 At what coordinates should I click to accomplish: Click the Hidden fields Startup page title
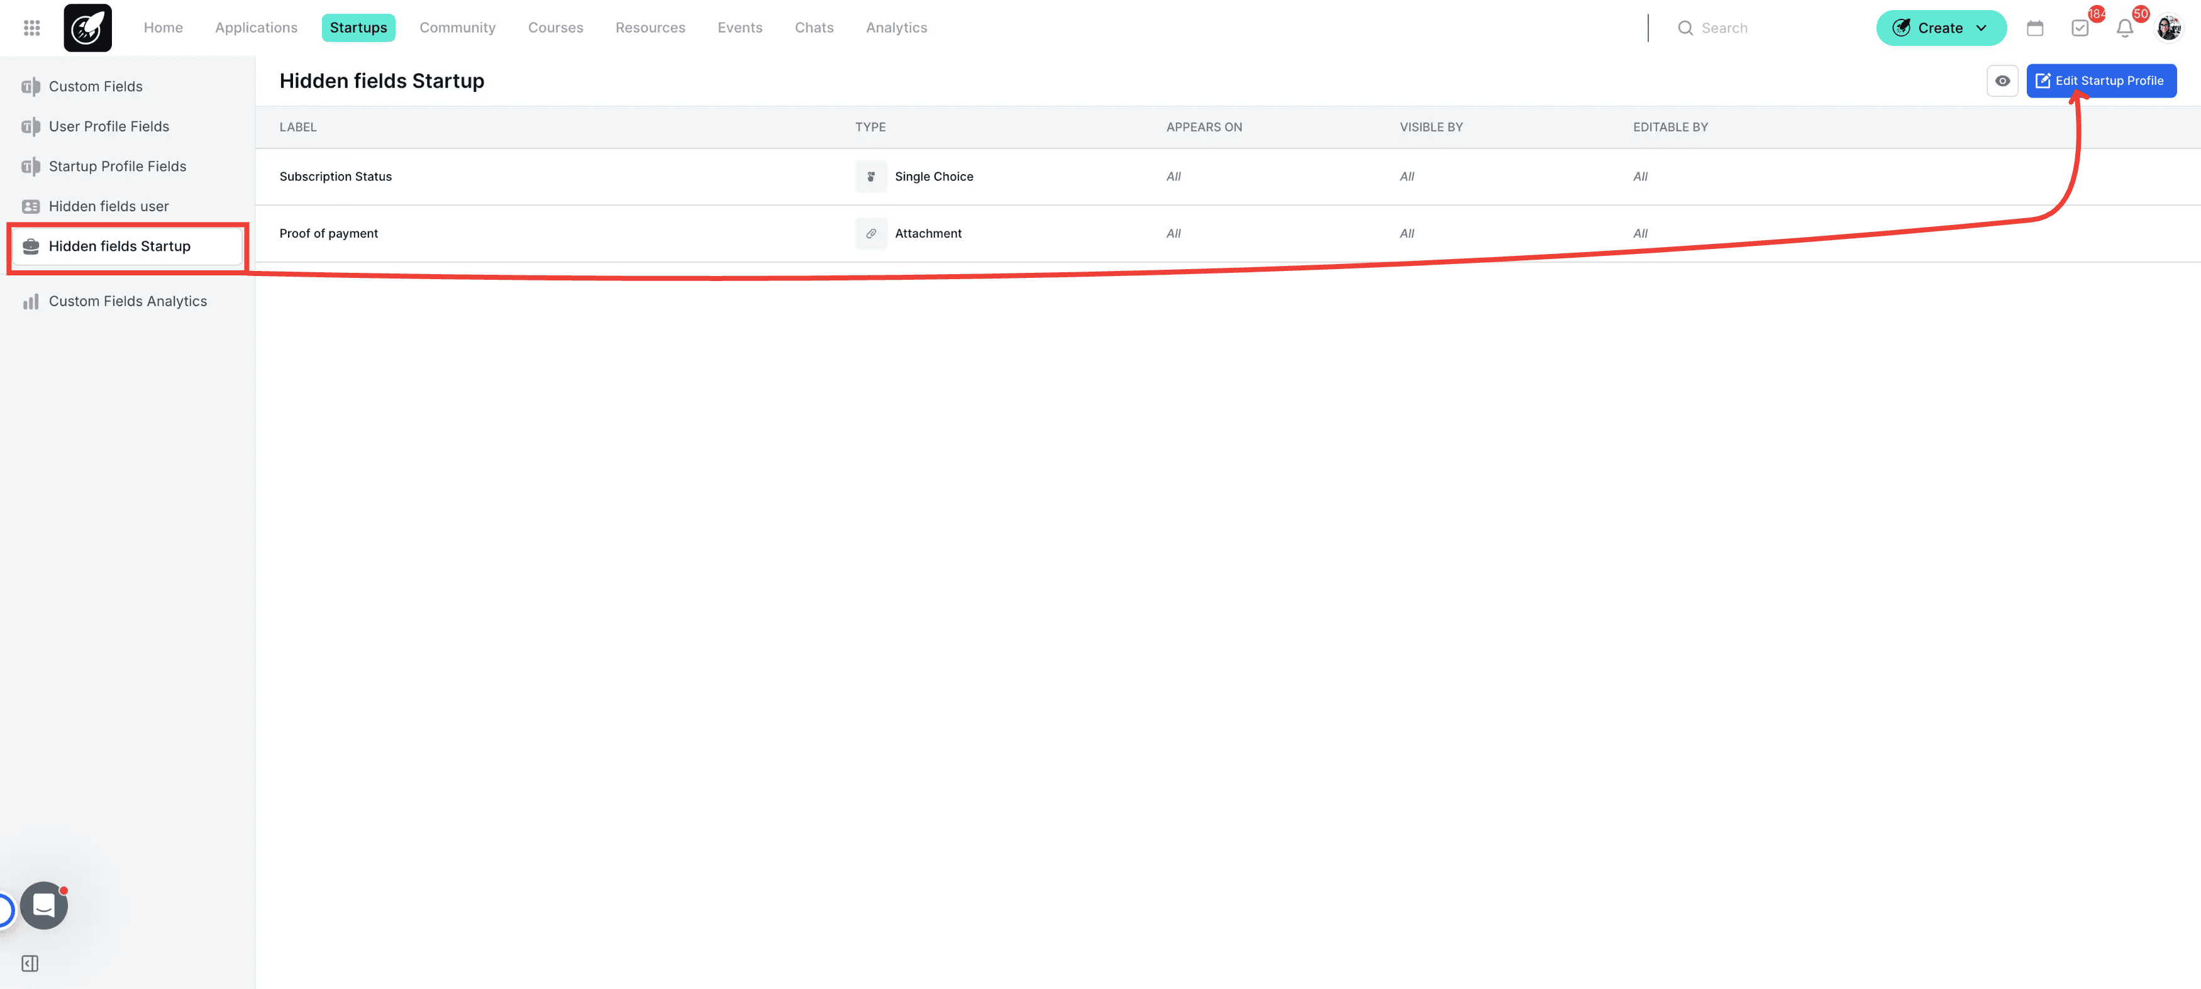coord(382,81)
